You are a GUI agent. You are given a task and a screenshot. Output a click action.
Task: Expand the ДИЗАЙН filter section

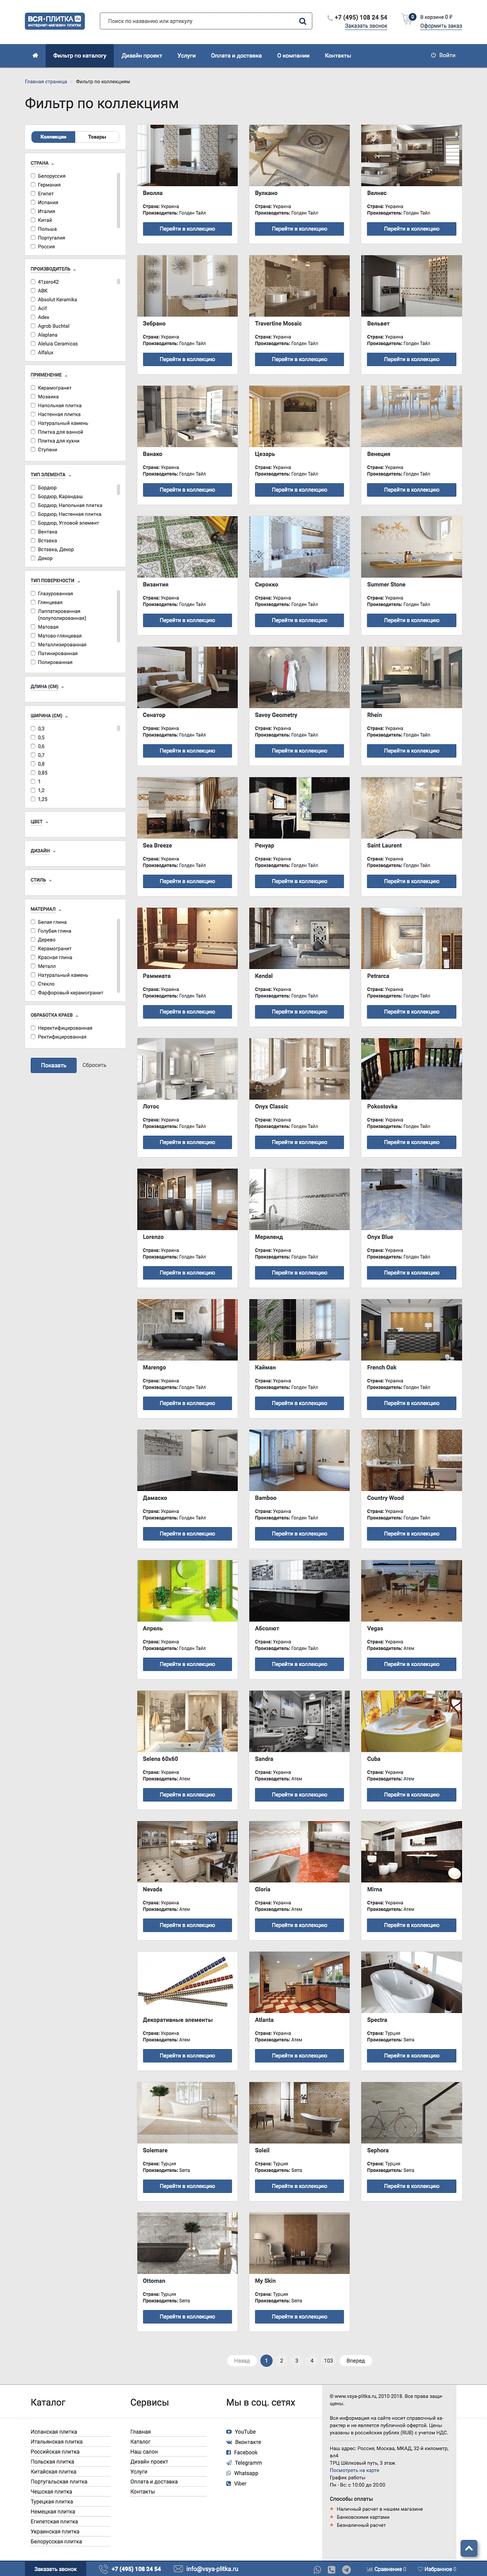[x=43, y=851]
